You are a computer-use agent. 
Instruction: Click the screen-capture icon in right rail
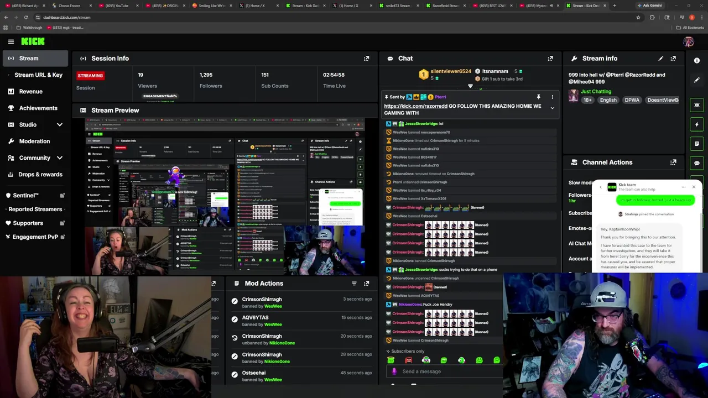point(697,105)
